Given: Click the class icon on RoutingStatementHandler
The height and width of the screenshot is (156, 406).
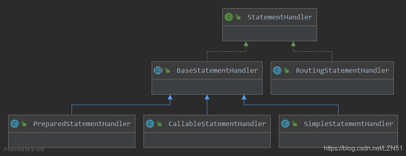Looking at the screenshot, I should click(277, 70).
